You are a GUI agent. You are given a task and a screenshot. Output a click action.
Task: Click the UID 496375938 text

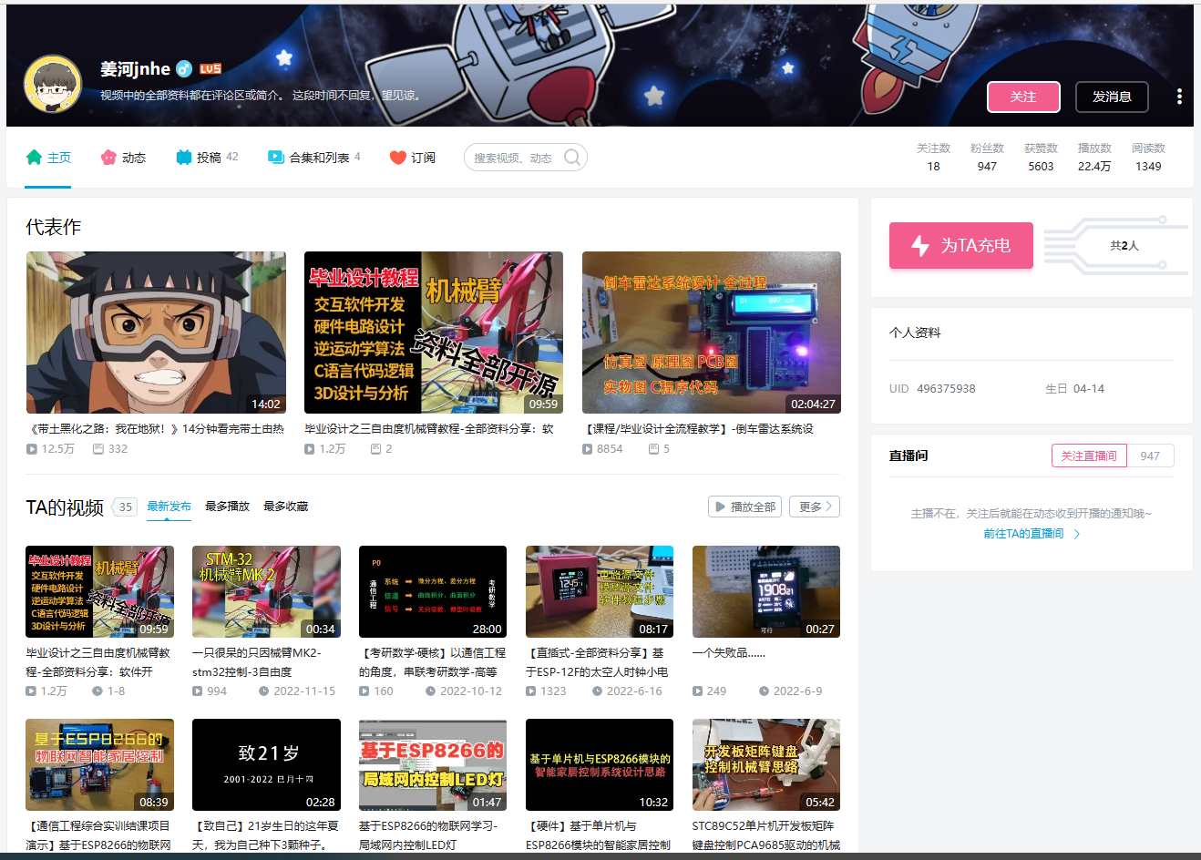point(932,388)
